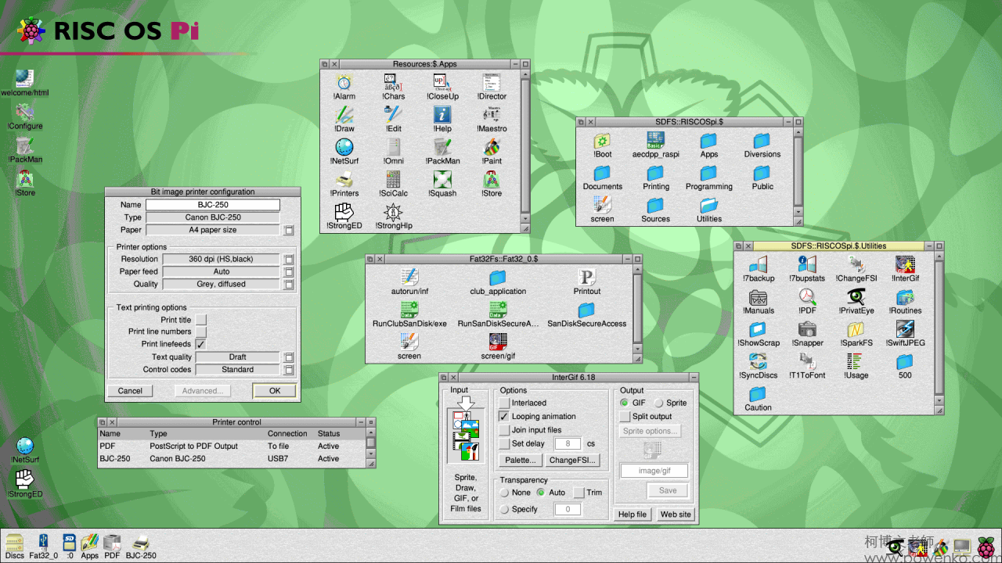1002x563 pixels.
Task: Open the !CloseUp magnifier app
Action: click(442, 86)
